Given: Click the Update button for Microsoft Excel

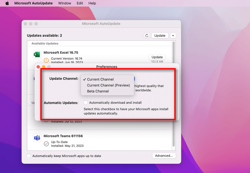Looking at the screenshot, I should tap(157, 57).
